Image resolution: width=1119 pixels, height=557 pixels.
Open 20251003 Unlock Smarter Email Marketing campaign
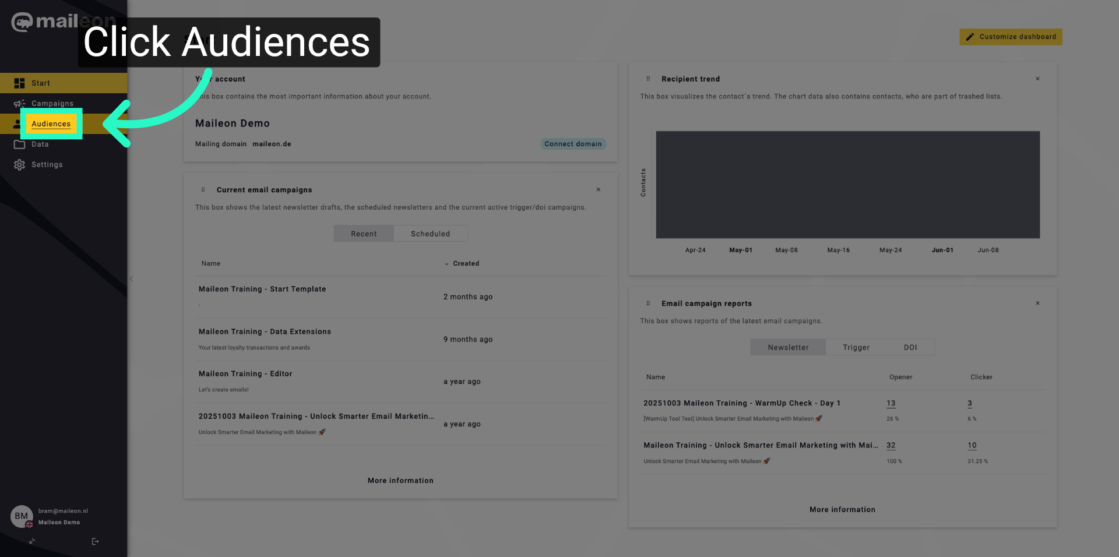click(x=316, y=417)
